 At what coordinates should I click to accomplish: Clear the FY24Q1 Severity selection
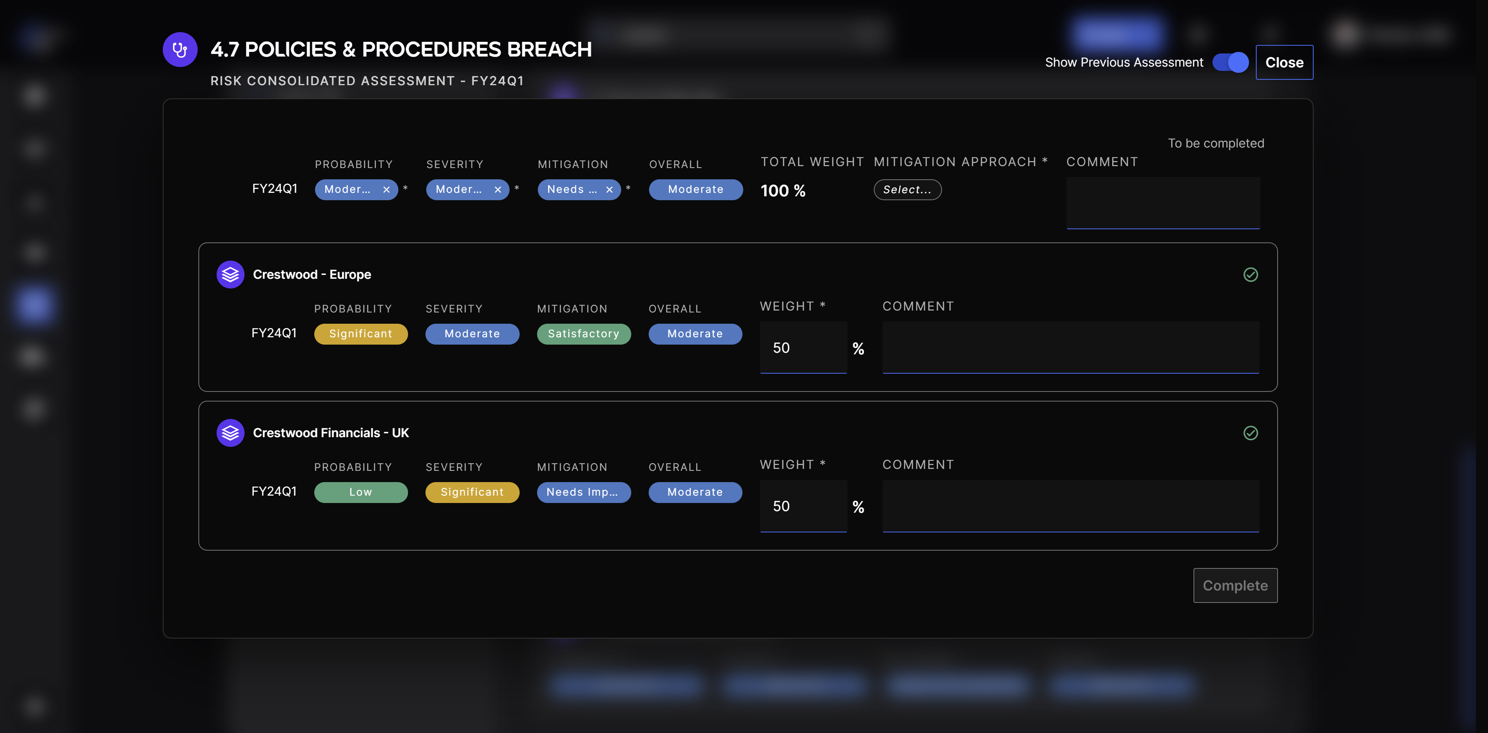point(498,189)
